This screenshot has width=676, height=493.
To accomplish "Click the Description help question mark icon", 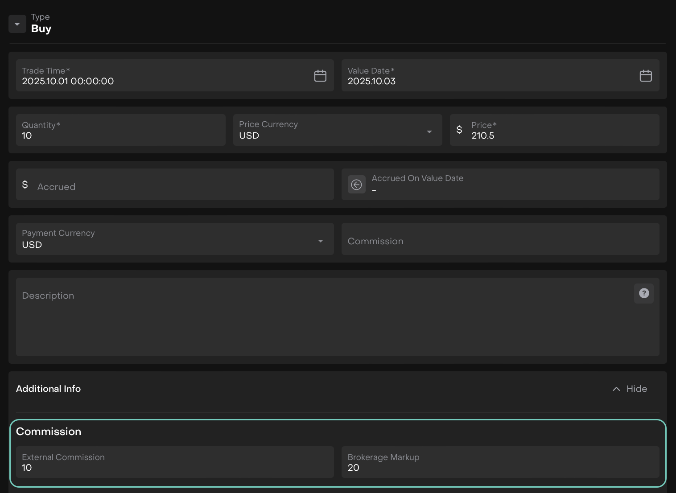I will pos(643,293).
